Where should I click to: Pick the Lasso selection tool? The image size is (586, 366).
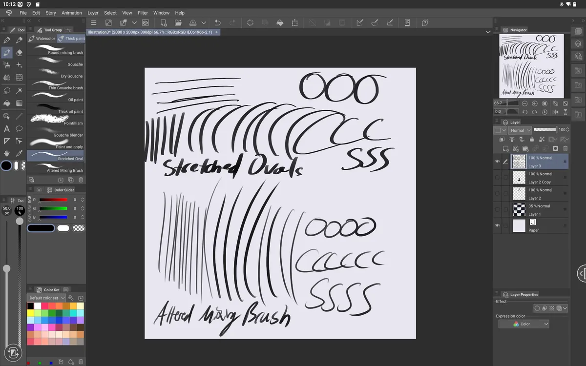click(x=7, y=91)
